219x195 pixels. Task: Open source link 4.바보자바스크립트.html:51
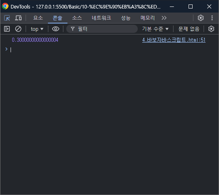[174, 40]
